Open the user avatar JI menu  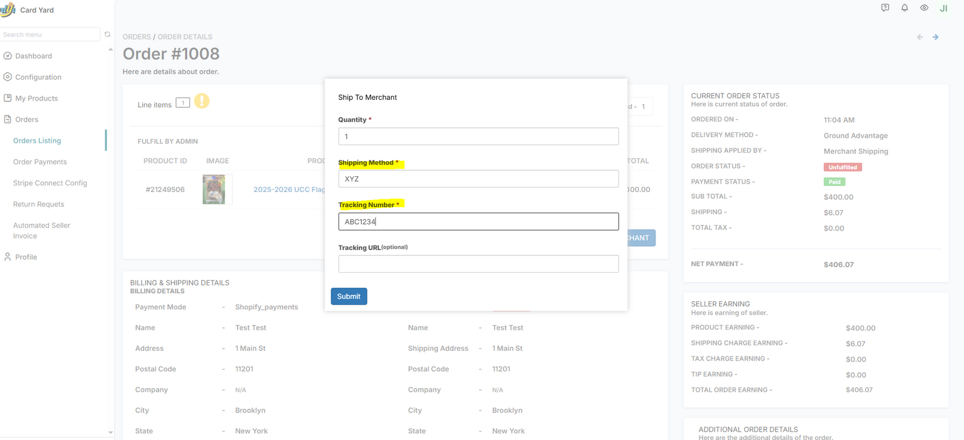point(944,8)
